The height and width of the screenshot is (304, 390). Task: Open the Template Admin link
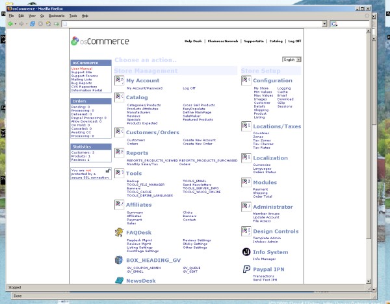click(267, 238)
